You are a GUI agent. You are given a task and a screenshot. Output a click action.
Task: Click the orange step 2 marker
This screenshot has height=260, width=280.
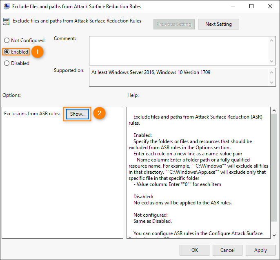(99, 113)
